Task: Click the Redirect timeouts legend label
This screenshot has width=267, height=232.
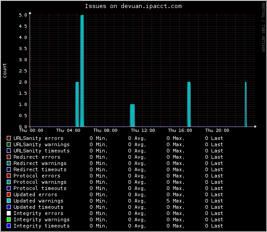Action: [40, 169]
